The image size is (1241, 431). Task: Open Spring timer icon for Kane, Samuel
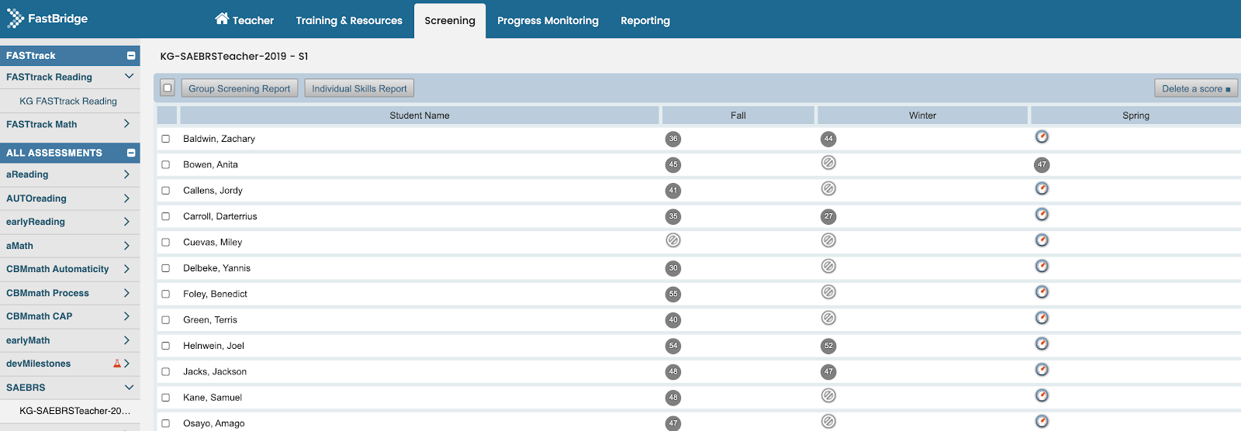coord(1042,395)
